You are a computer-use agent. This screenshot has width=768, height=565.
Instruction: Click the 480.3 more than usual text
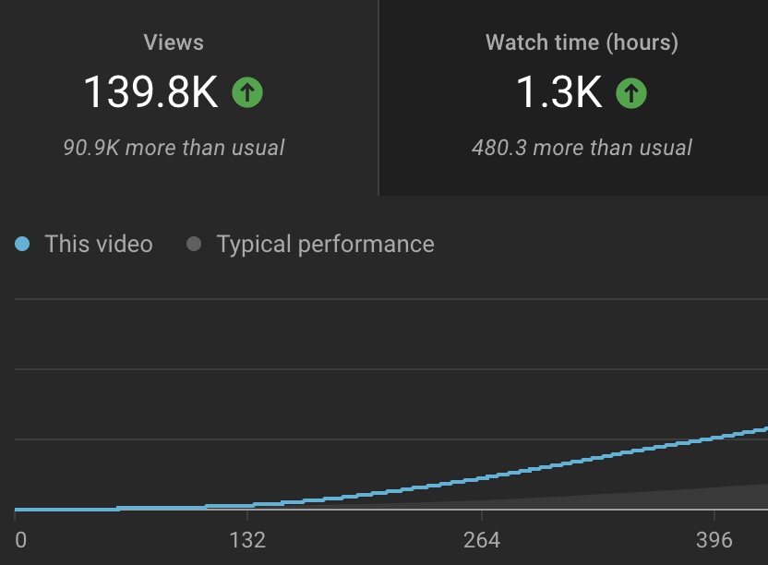click(x=582, y=148)
